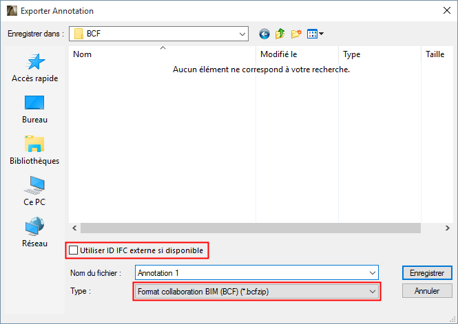Sort by the Nom column header

pyautogui.click(x=163, y=54)
